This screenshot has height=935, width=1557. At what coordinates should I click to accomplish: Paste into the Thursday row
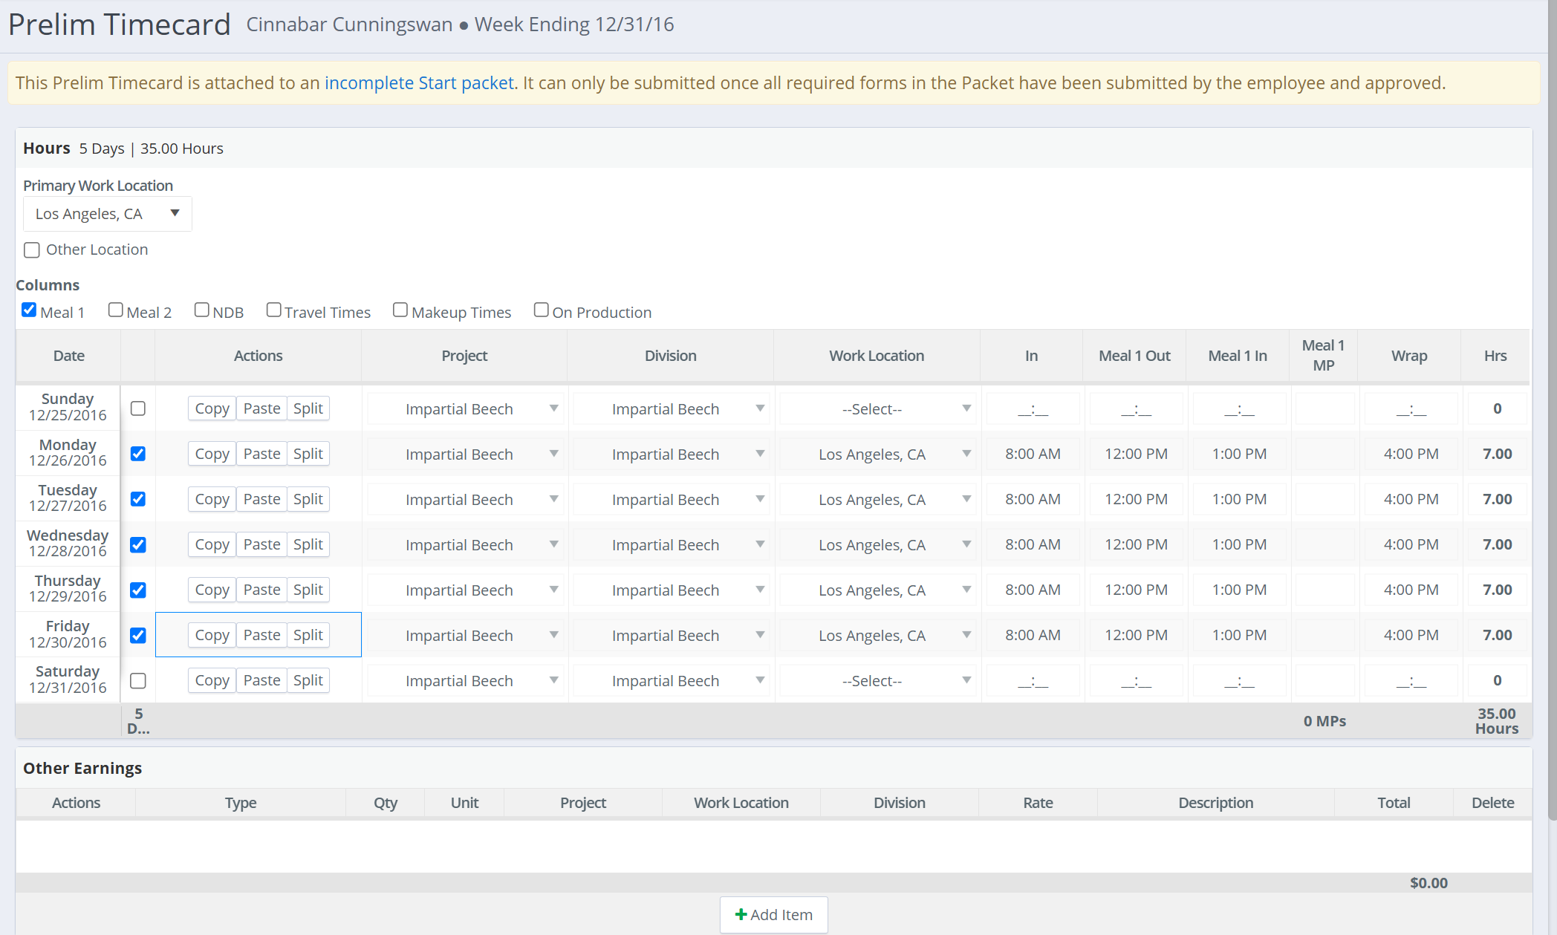261,590
